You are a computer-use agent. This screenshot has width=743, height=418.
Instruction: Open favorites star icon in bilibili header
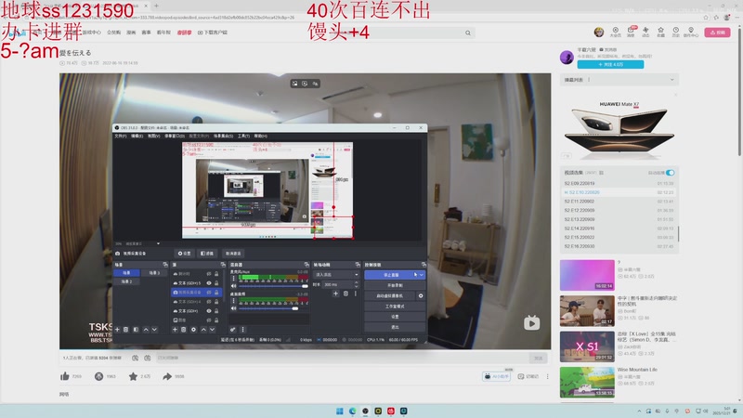(x=660, y=32)
